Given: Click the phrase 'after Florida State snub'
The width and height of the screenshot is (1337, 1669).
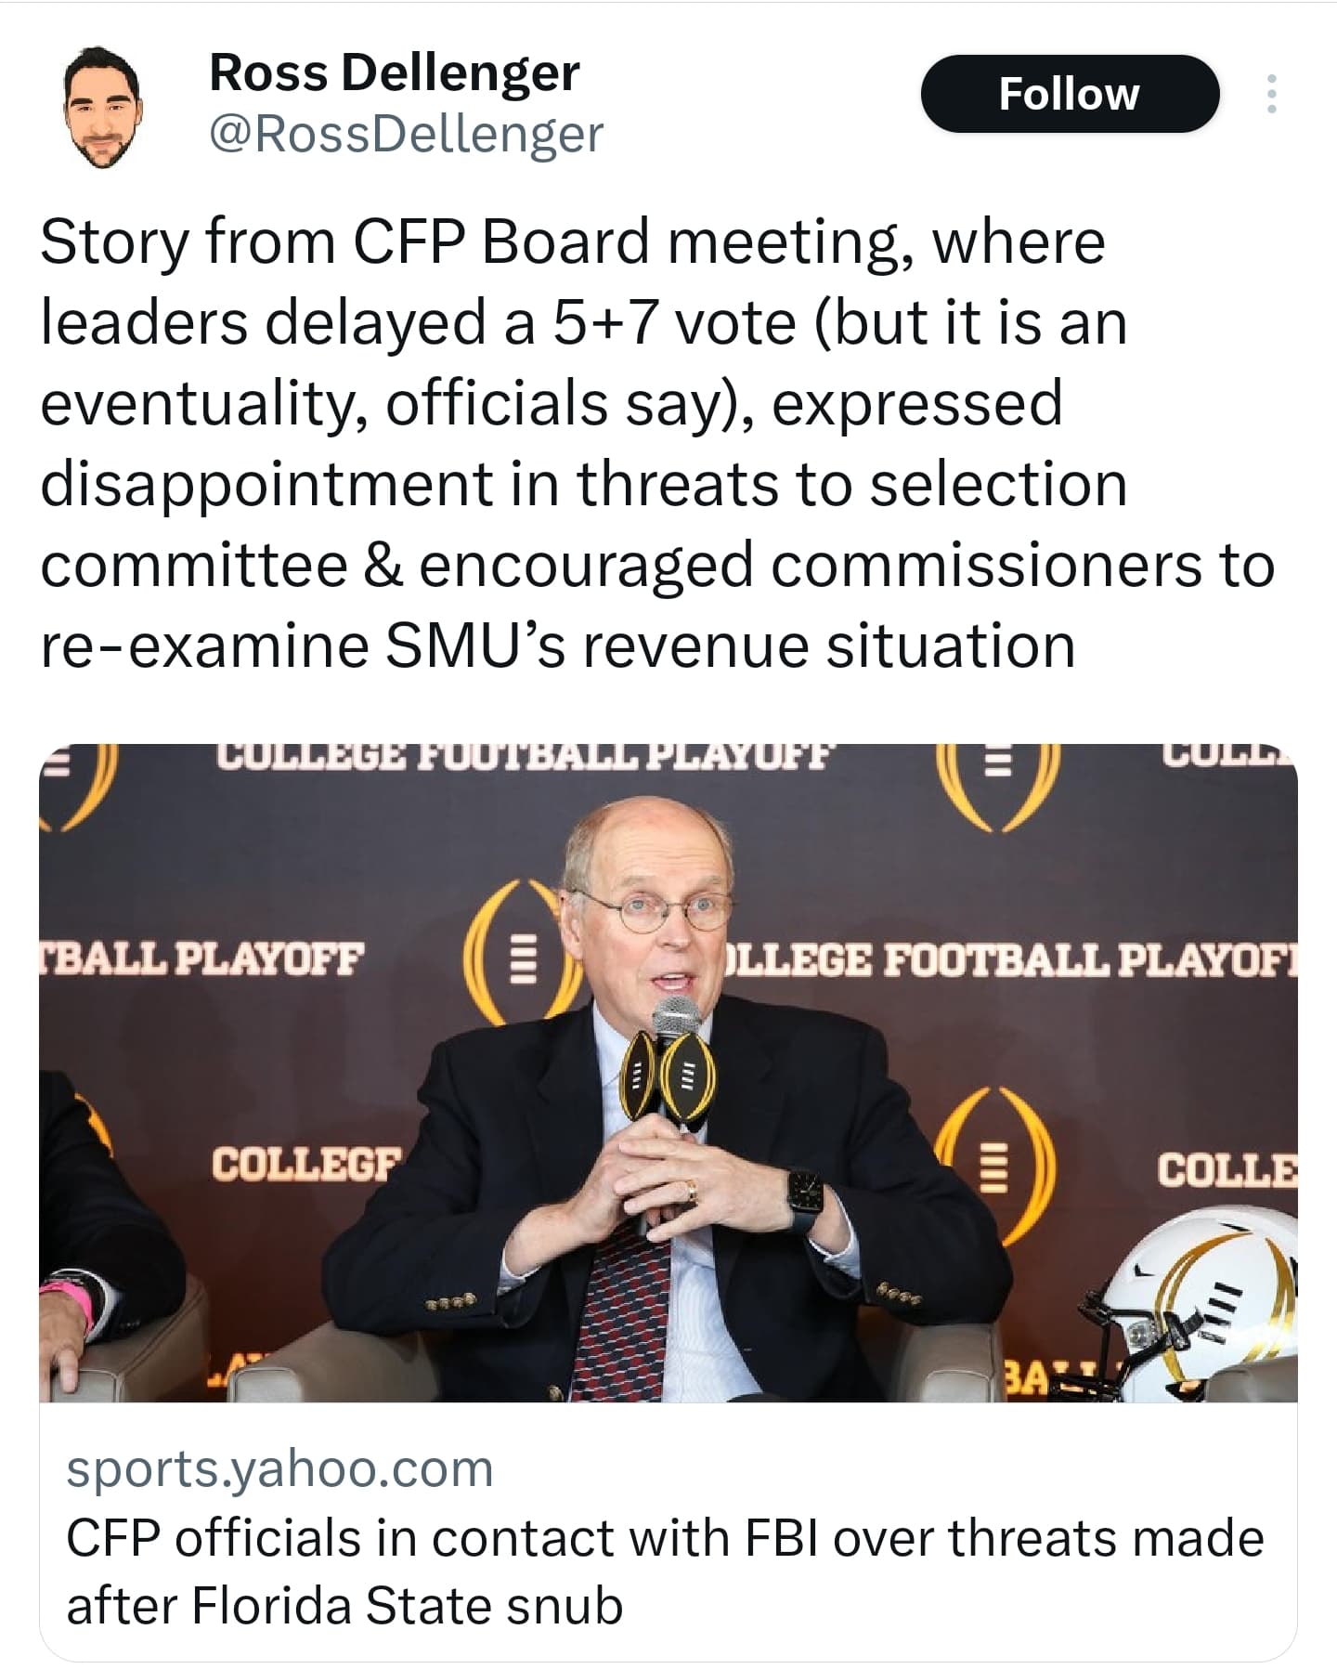Looking at the screenshot, I should pos(344,1606).
